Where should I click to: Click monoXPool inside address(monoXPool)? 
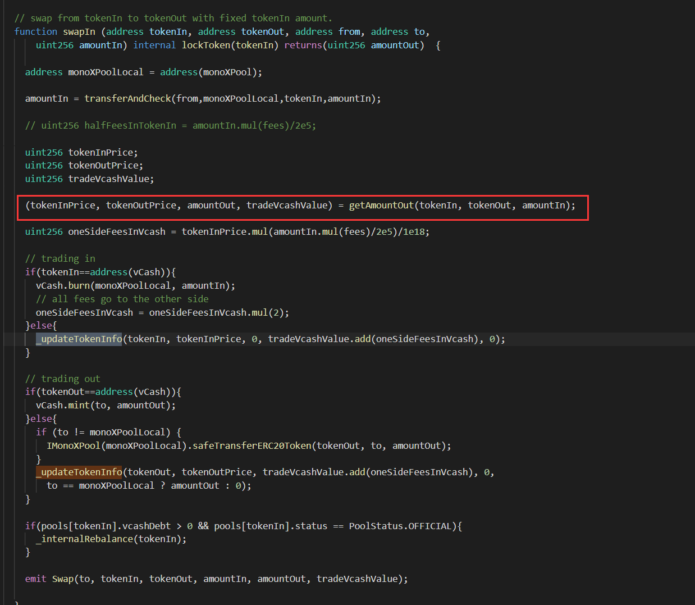pyautogui.click(x=227, y=72)
